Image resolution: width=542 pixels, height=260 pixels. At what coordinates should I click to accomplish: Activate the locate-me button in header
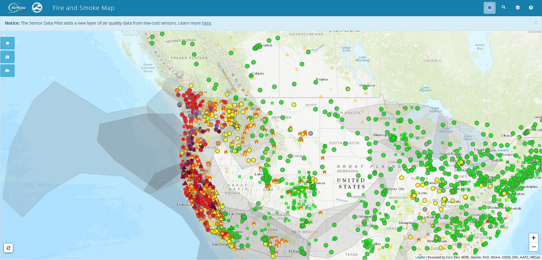tap(490, 7)
